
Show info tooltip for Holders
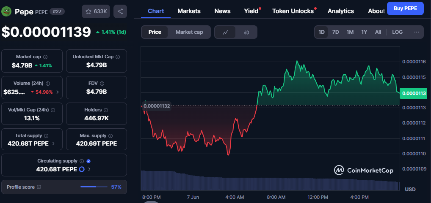106,110
